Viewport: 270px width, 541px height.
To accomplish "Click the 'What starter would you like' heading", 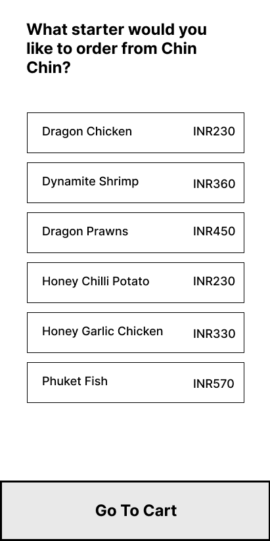I will pyautogui.click(x=116, y=48).
